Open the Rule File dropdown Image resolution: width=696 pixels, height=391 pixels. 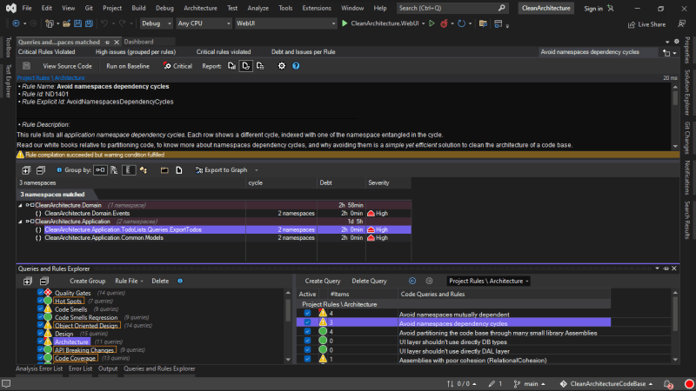(129, 281)
